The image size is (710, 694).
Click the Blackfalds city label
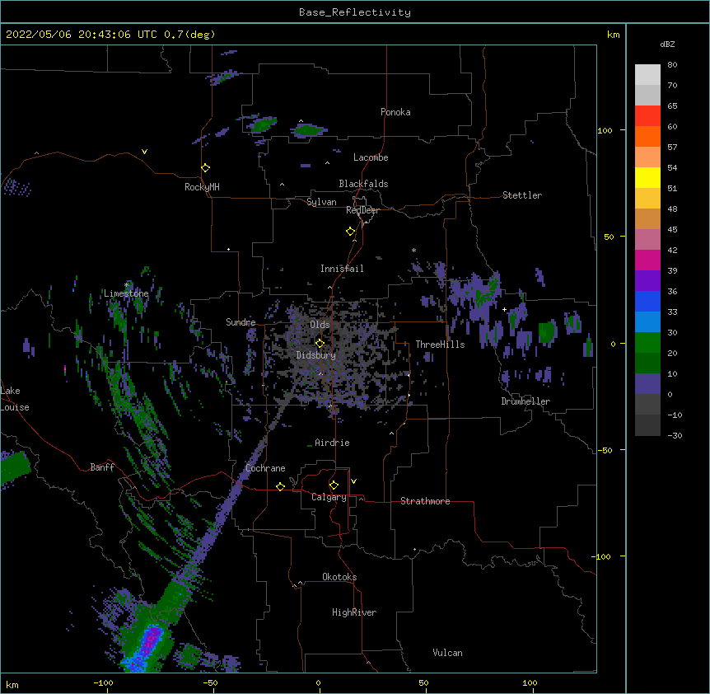pos(363,184)
